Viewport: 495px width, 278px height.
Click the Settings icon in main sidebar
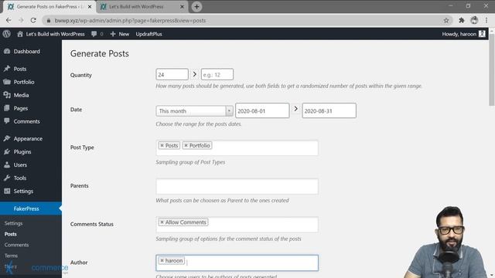[x=7, y=191]
